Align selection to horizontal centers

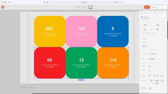point(145,13)
